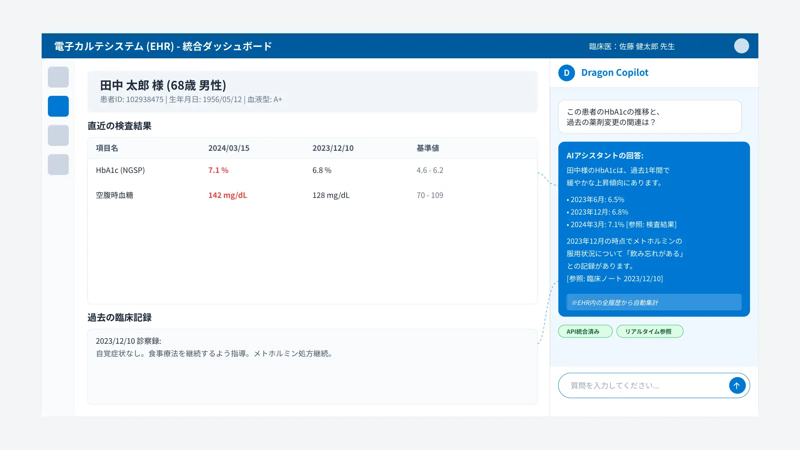Click the 2023/12/10 診察録 heading
Image resolution: width=800 pixels, height=450 pixels.
(x=128, y=341)
